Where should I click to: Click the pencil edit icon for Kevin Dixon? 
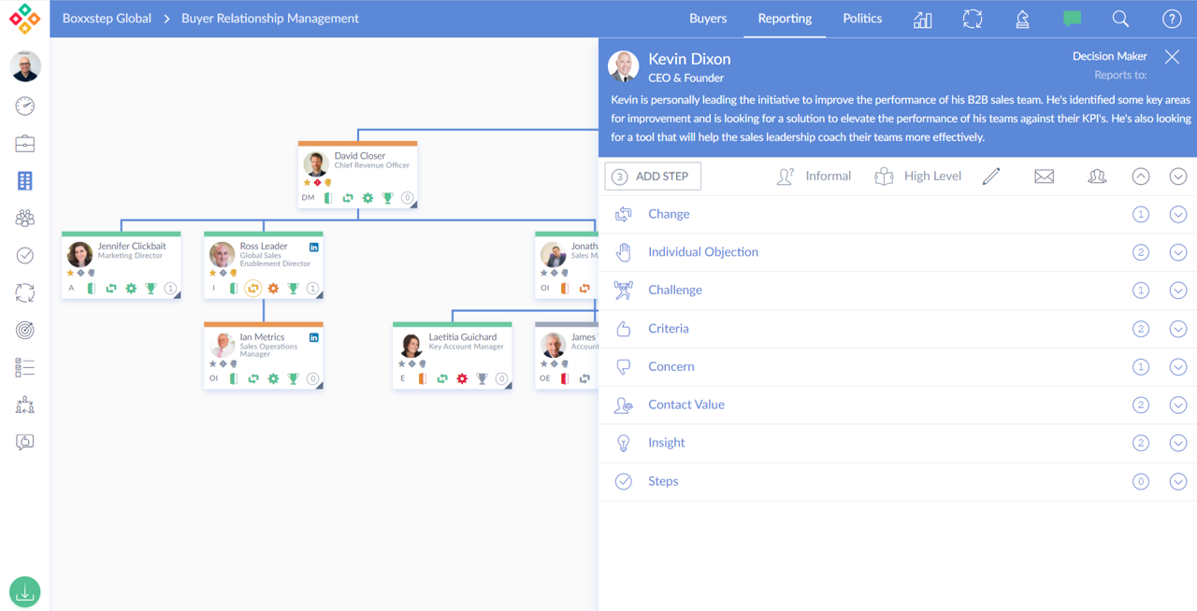(991, 177)
